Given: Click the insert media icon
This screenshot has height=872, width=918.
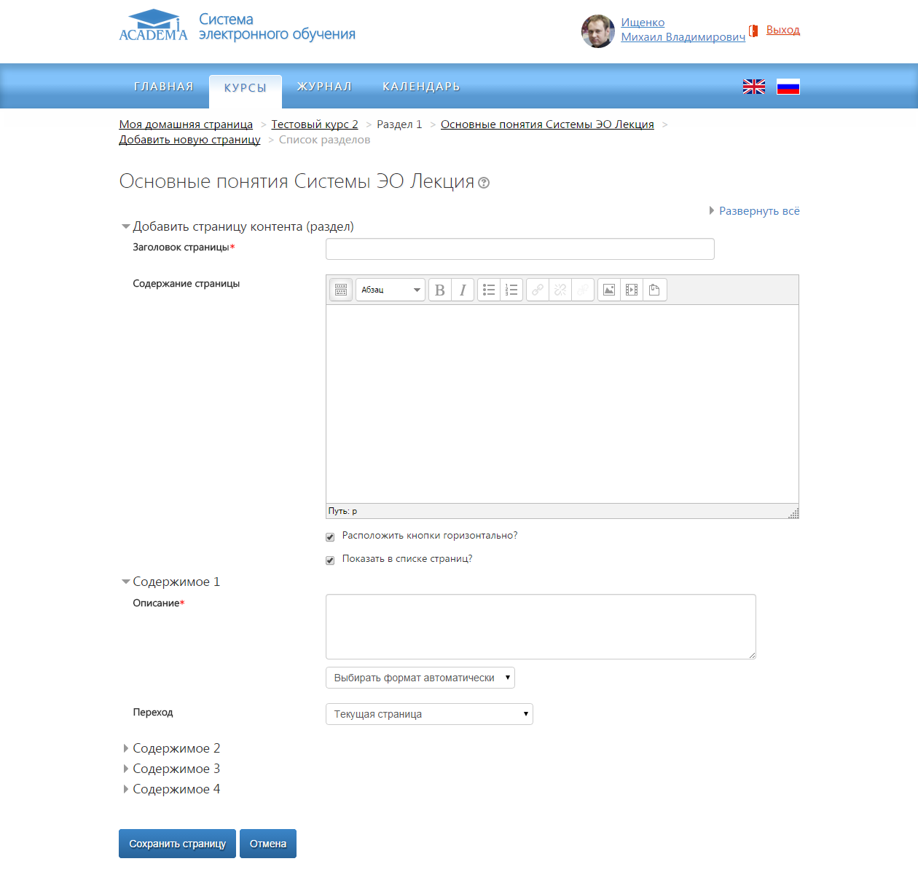Looking at the screenshot, I should (x=632, y=290).
